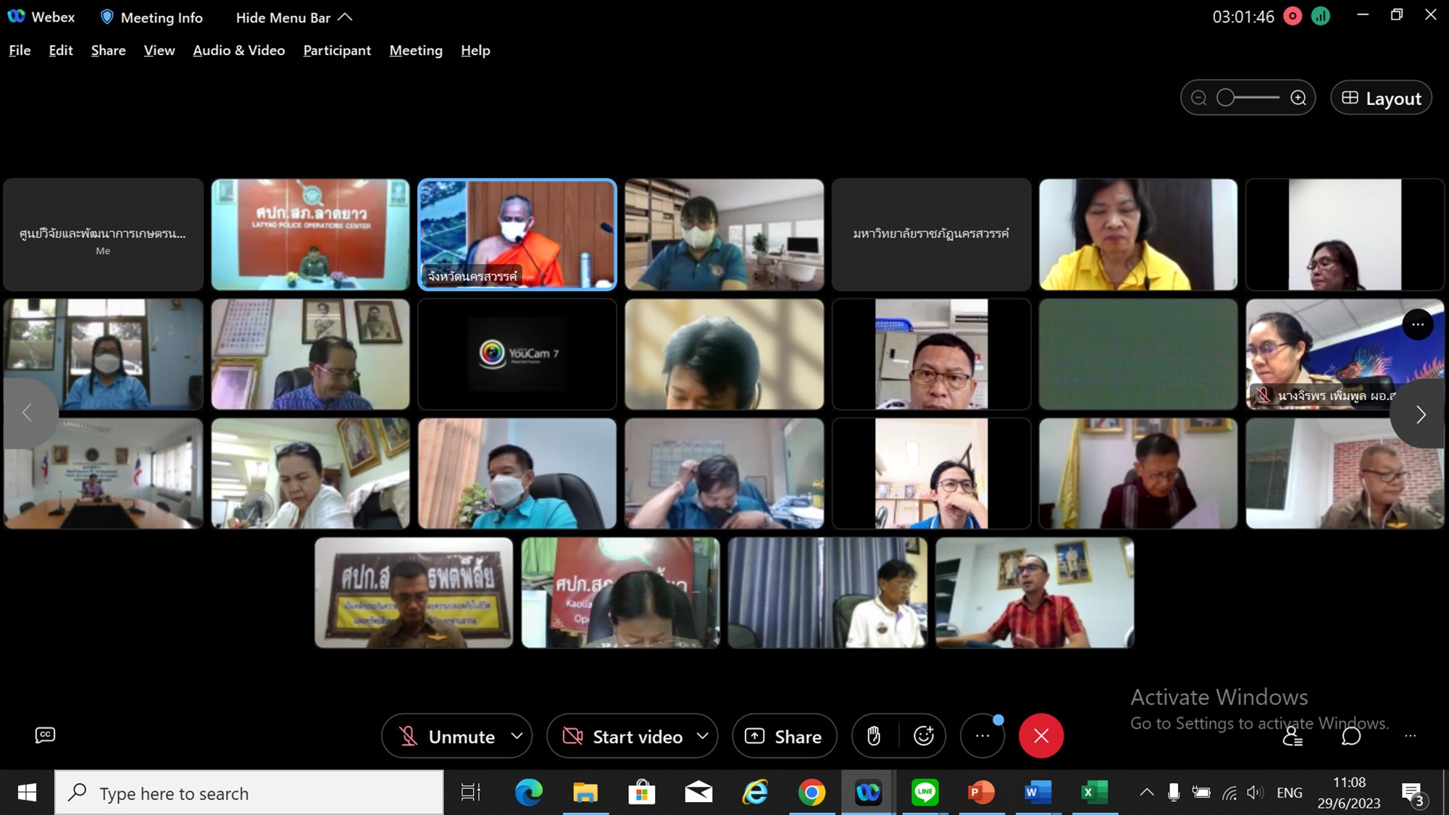Click zoom out magnifier icon
1449x815 pixels.
(1199, 98)
